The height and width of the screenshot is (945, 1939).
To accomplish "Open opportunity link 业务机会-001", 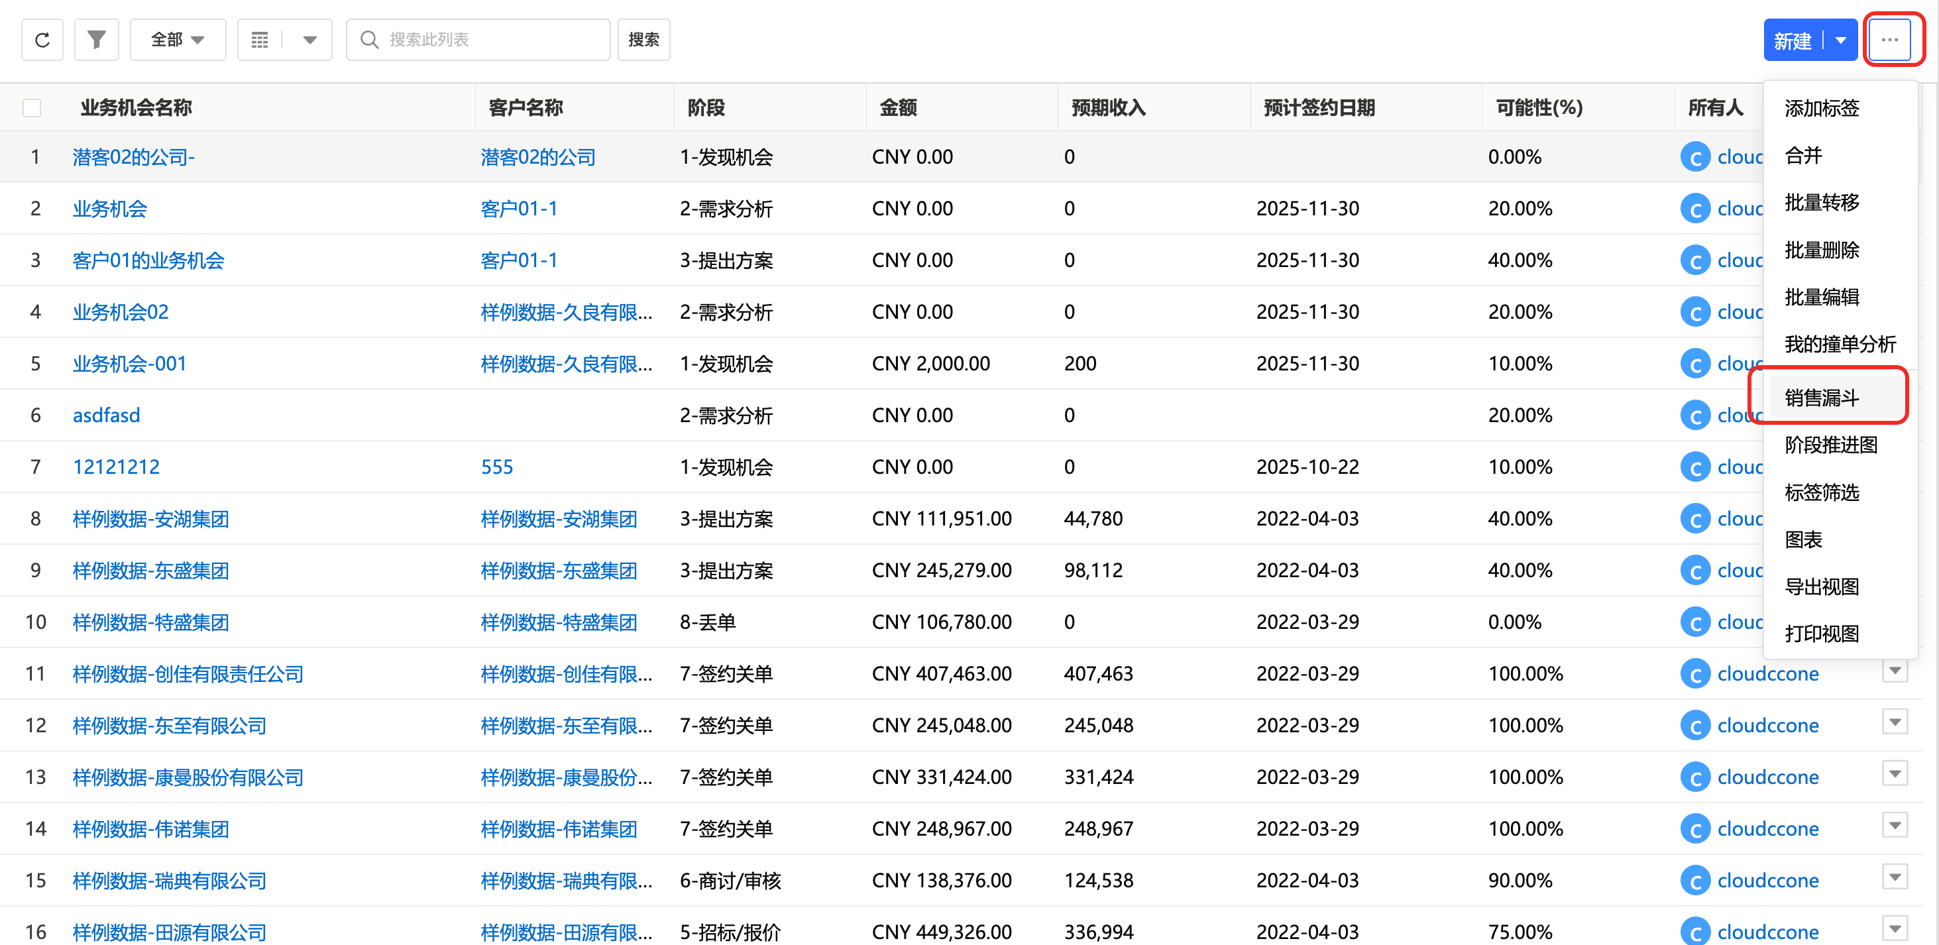I will [129, 364].
